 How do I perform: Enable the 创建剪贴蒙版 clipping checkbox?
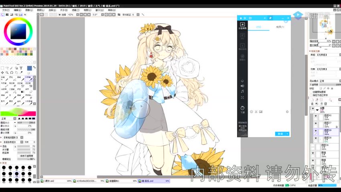[x=311, y=92]
